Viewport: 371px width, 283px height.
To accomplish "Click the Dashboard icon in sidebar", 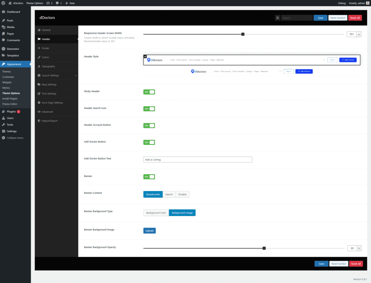I will pyautogui.click(x=3, y=12).
